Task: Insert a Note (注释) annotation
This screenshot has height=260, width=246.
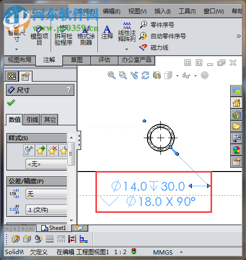Action: 107,32
